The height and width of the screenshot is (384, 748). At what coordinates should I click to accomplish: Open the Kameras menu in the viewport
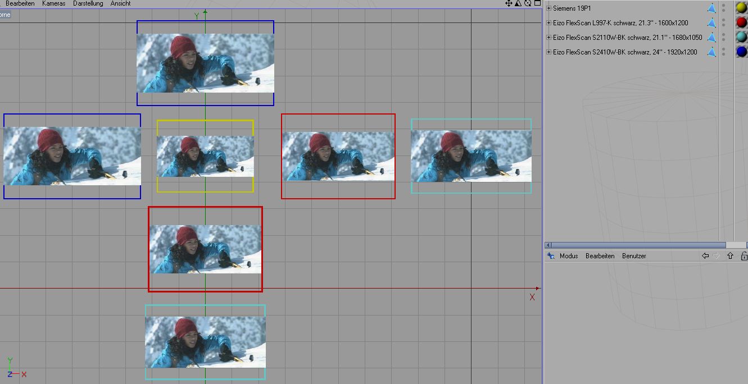pyautogui.click(x=53, y=3)
